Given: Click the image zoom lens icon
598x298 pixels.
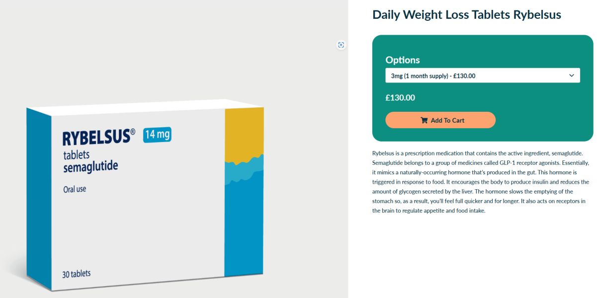Looking at the screenshot, I should (x=341, y=45).
